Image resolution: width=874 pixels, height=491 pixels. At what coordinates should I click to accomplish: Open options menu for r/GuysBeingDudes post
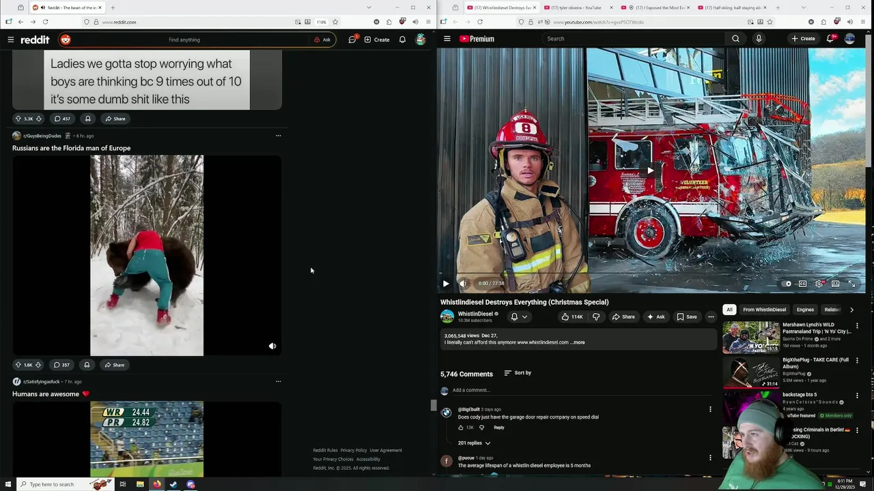point(278,136)
